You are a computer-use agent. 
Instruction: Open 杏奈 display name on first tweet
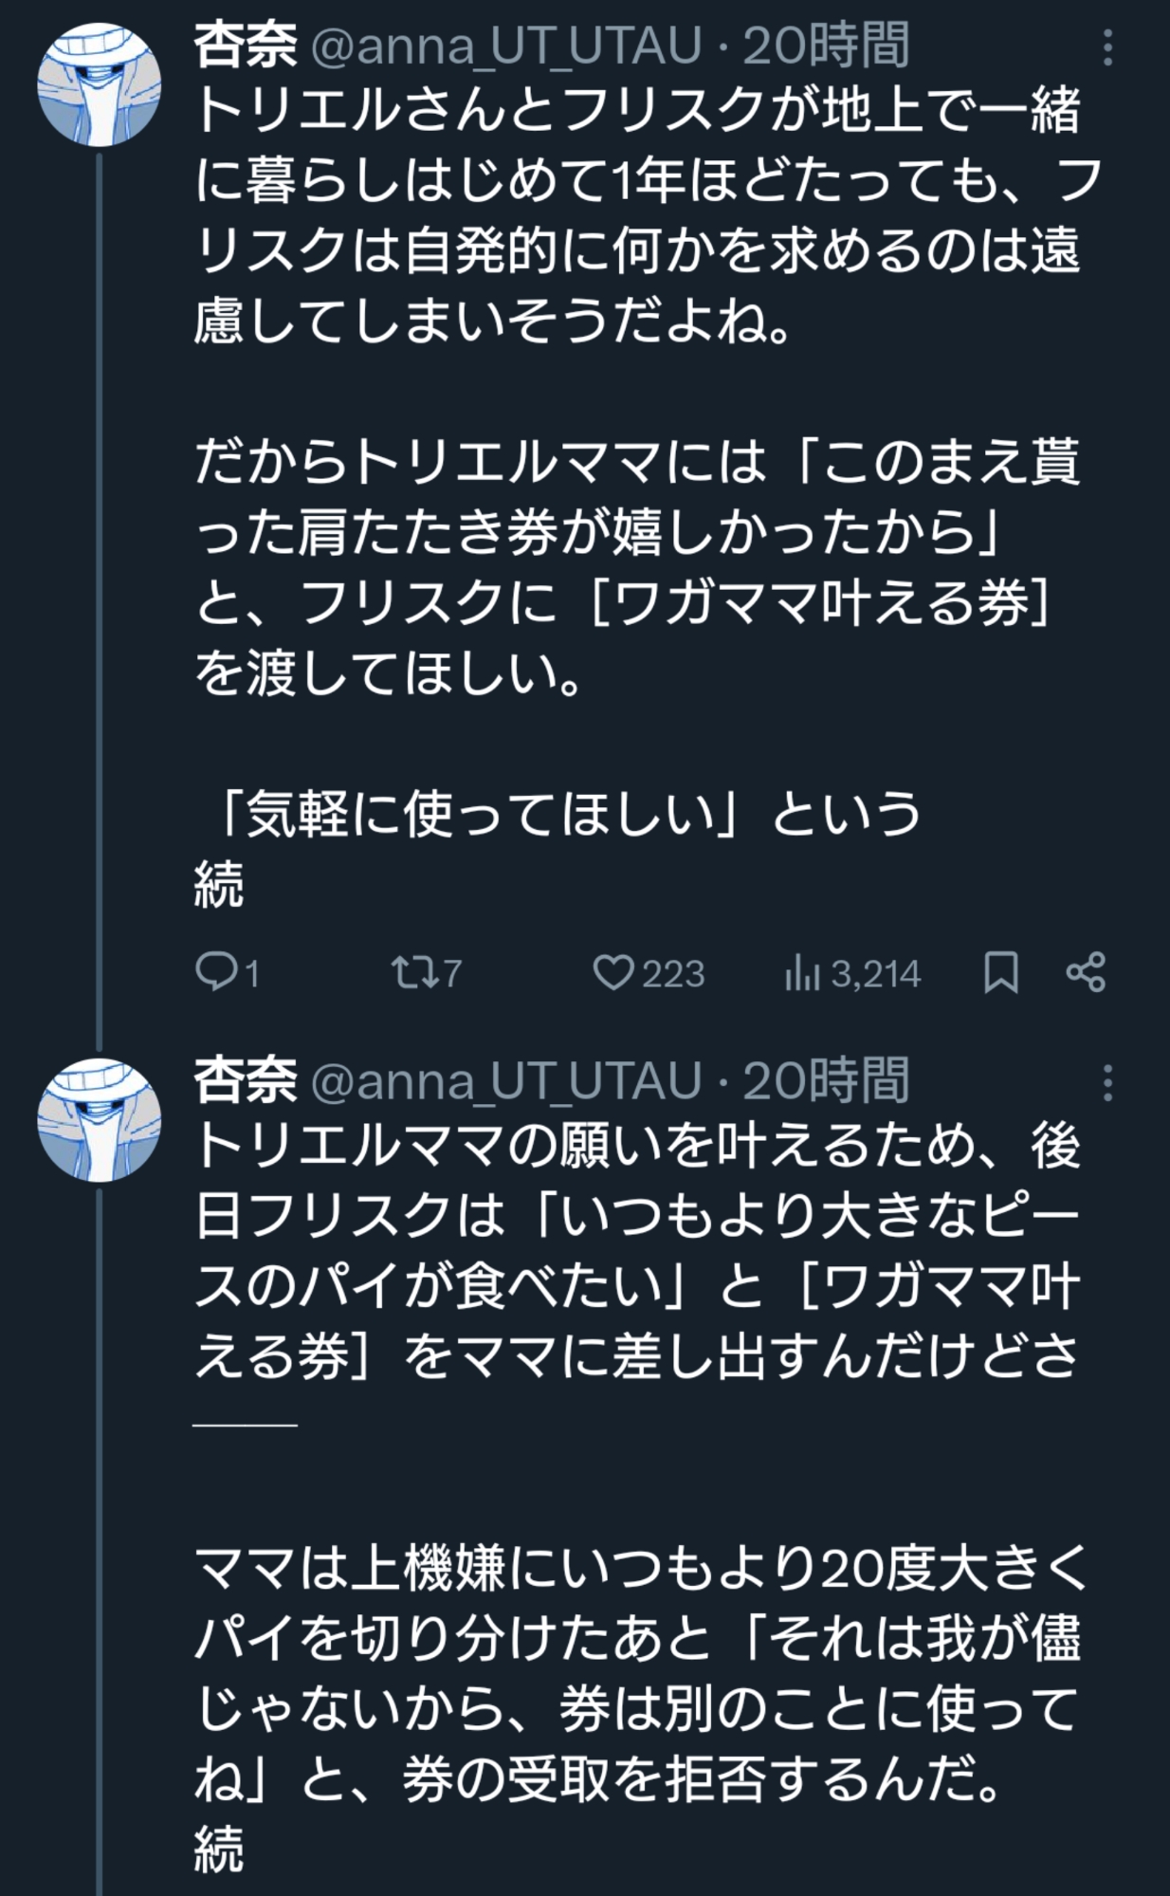pos(246,46)
